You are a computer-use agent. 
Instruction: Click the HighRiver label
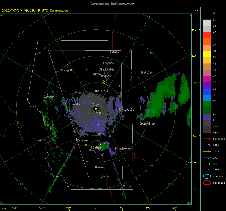(104, 176)
